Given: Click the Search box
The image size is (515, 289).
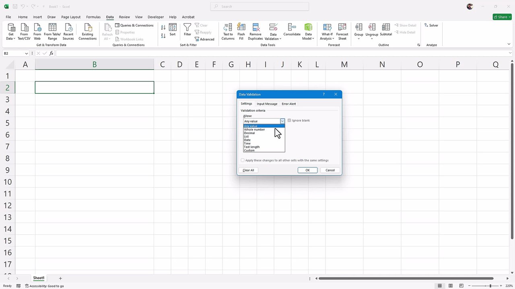Looking at the screenshot, I should [260, 6].
